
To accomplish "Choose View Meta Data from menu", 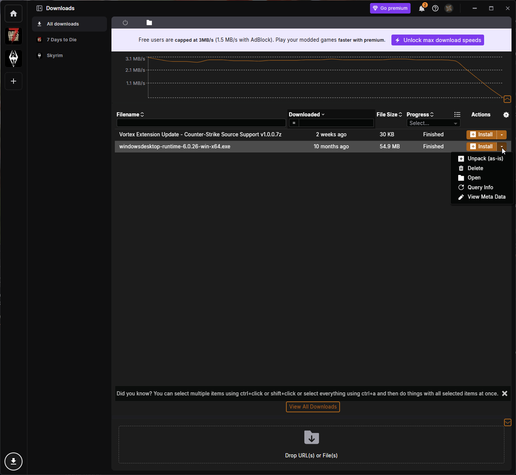I will [482, 197].
